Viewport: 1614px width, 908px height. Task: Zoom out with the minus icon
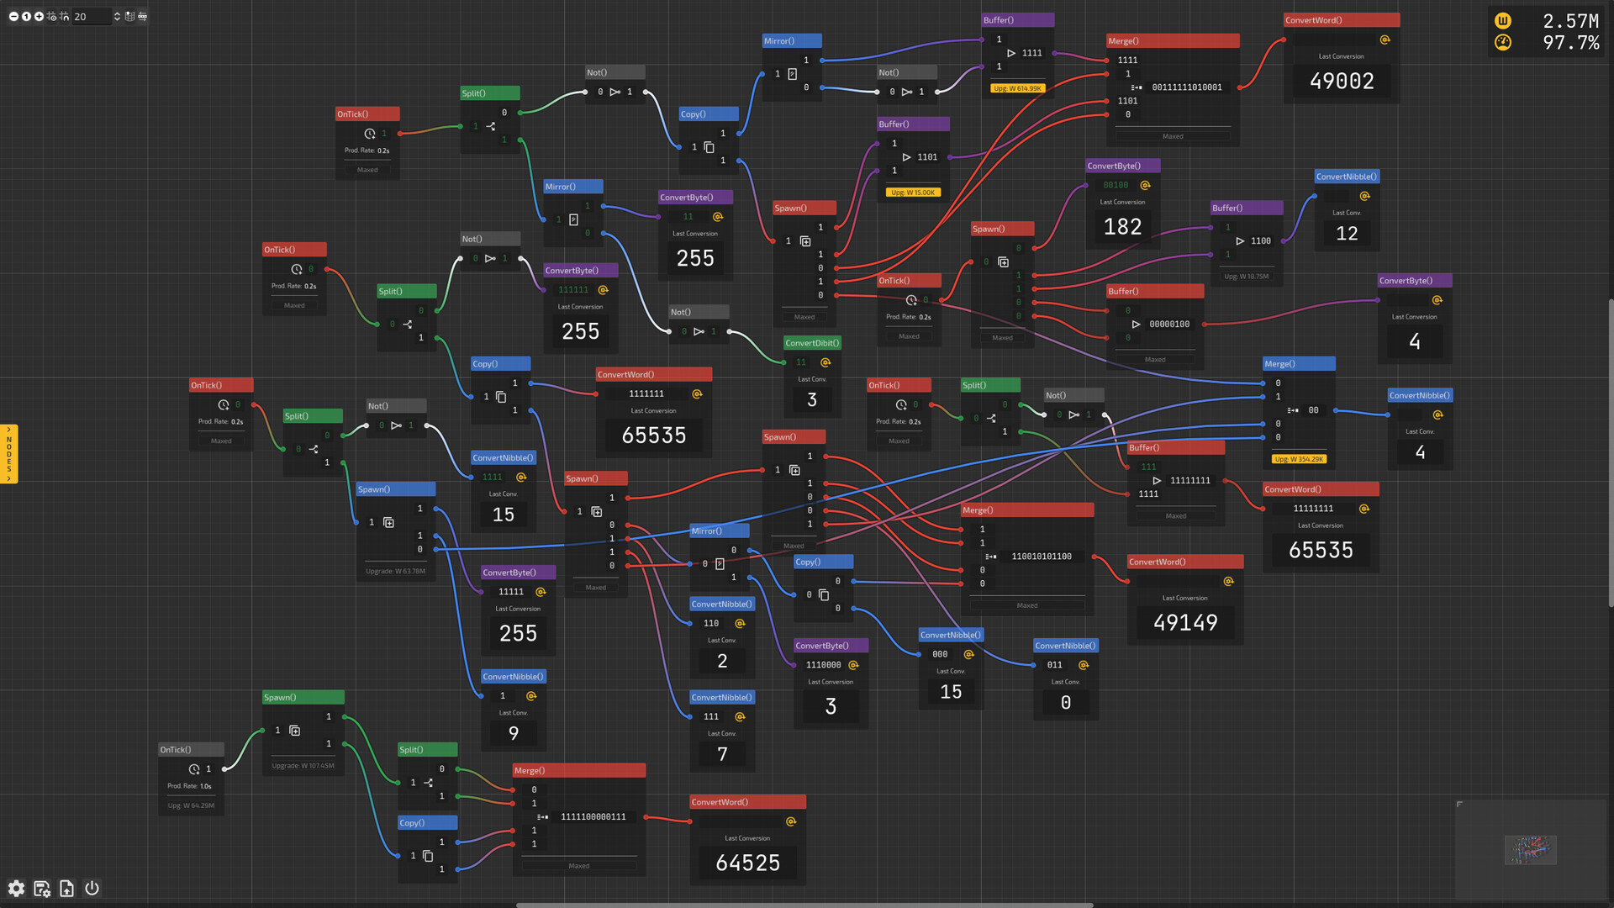13,16
